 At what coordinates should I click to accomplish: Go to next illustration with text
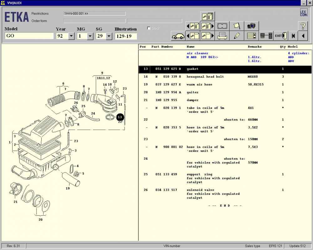[208, 26]
